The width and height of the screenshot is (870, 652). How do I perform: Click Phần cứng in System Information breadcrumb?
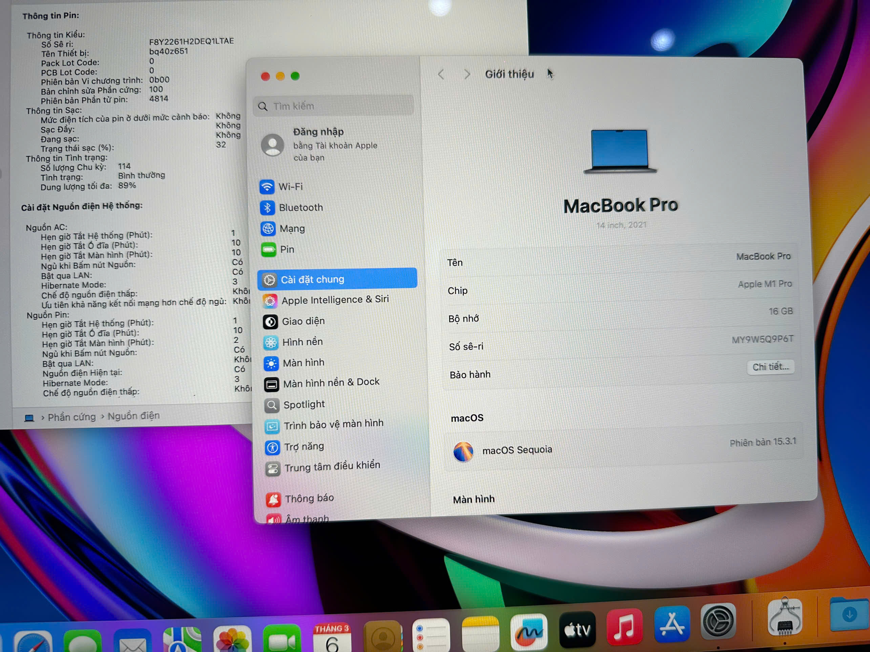(x=71, y=417)
